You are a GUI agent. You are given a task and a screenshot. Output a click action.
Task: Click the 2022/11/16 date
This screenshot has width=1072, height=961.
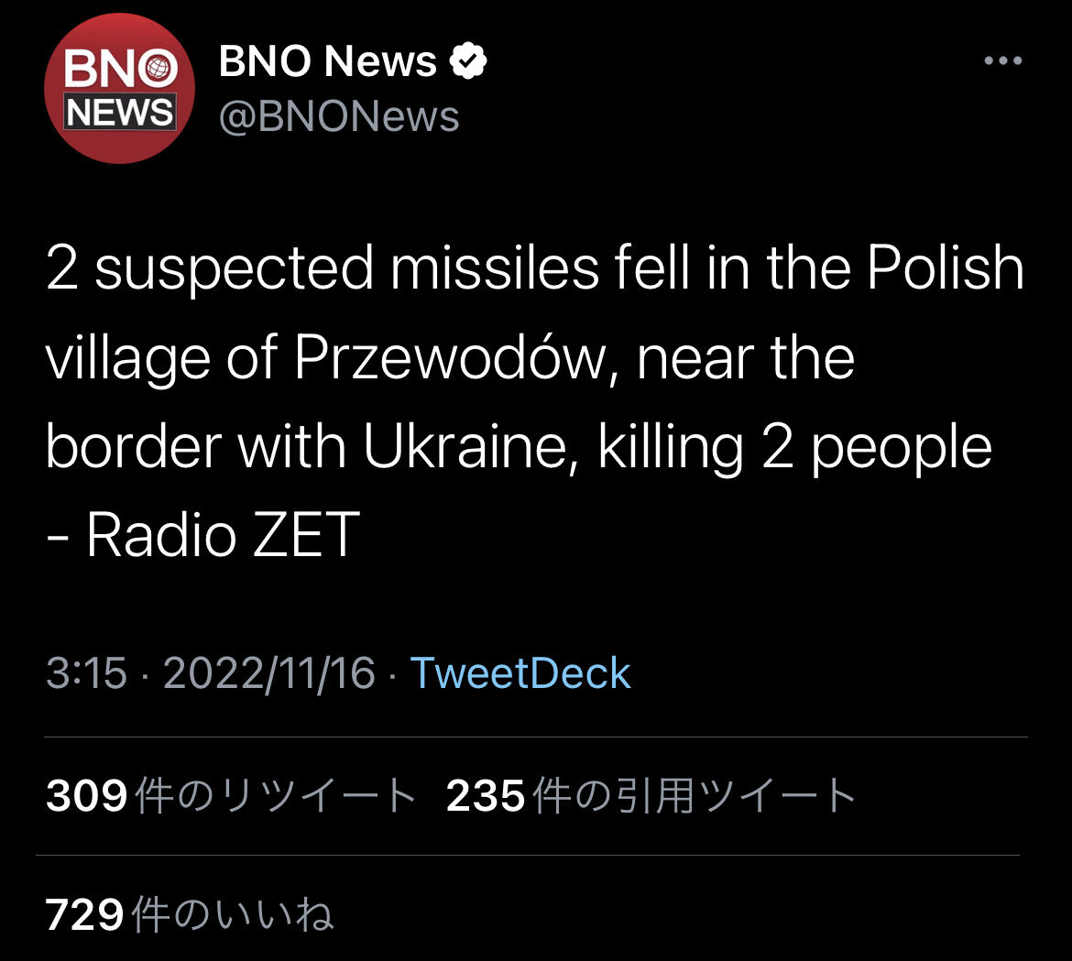point(269,673)
